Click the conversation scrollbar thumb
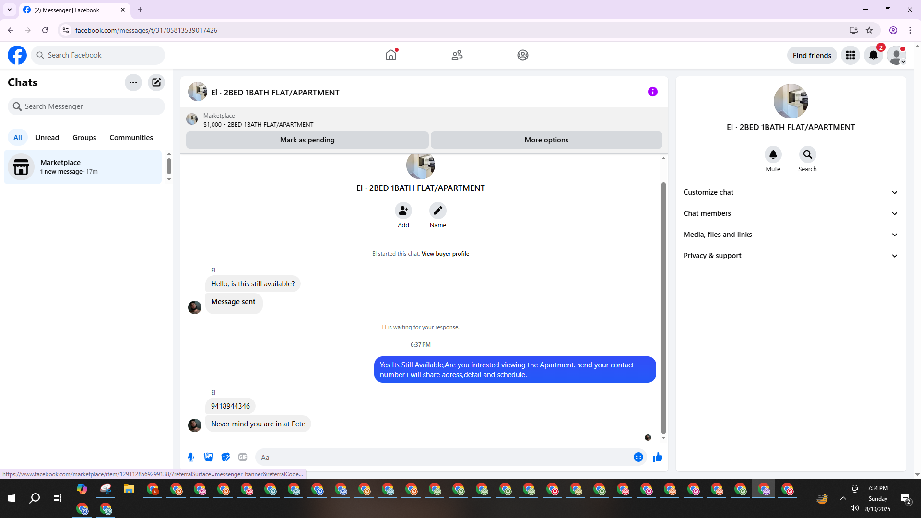The width and height of the screenshot is (921, 518). (x=663, y=307)
